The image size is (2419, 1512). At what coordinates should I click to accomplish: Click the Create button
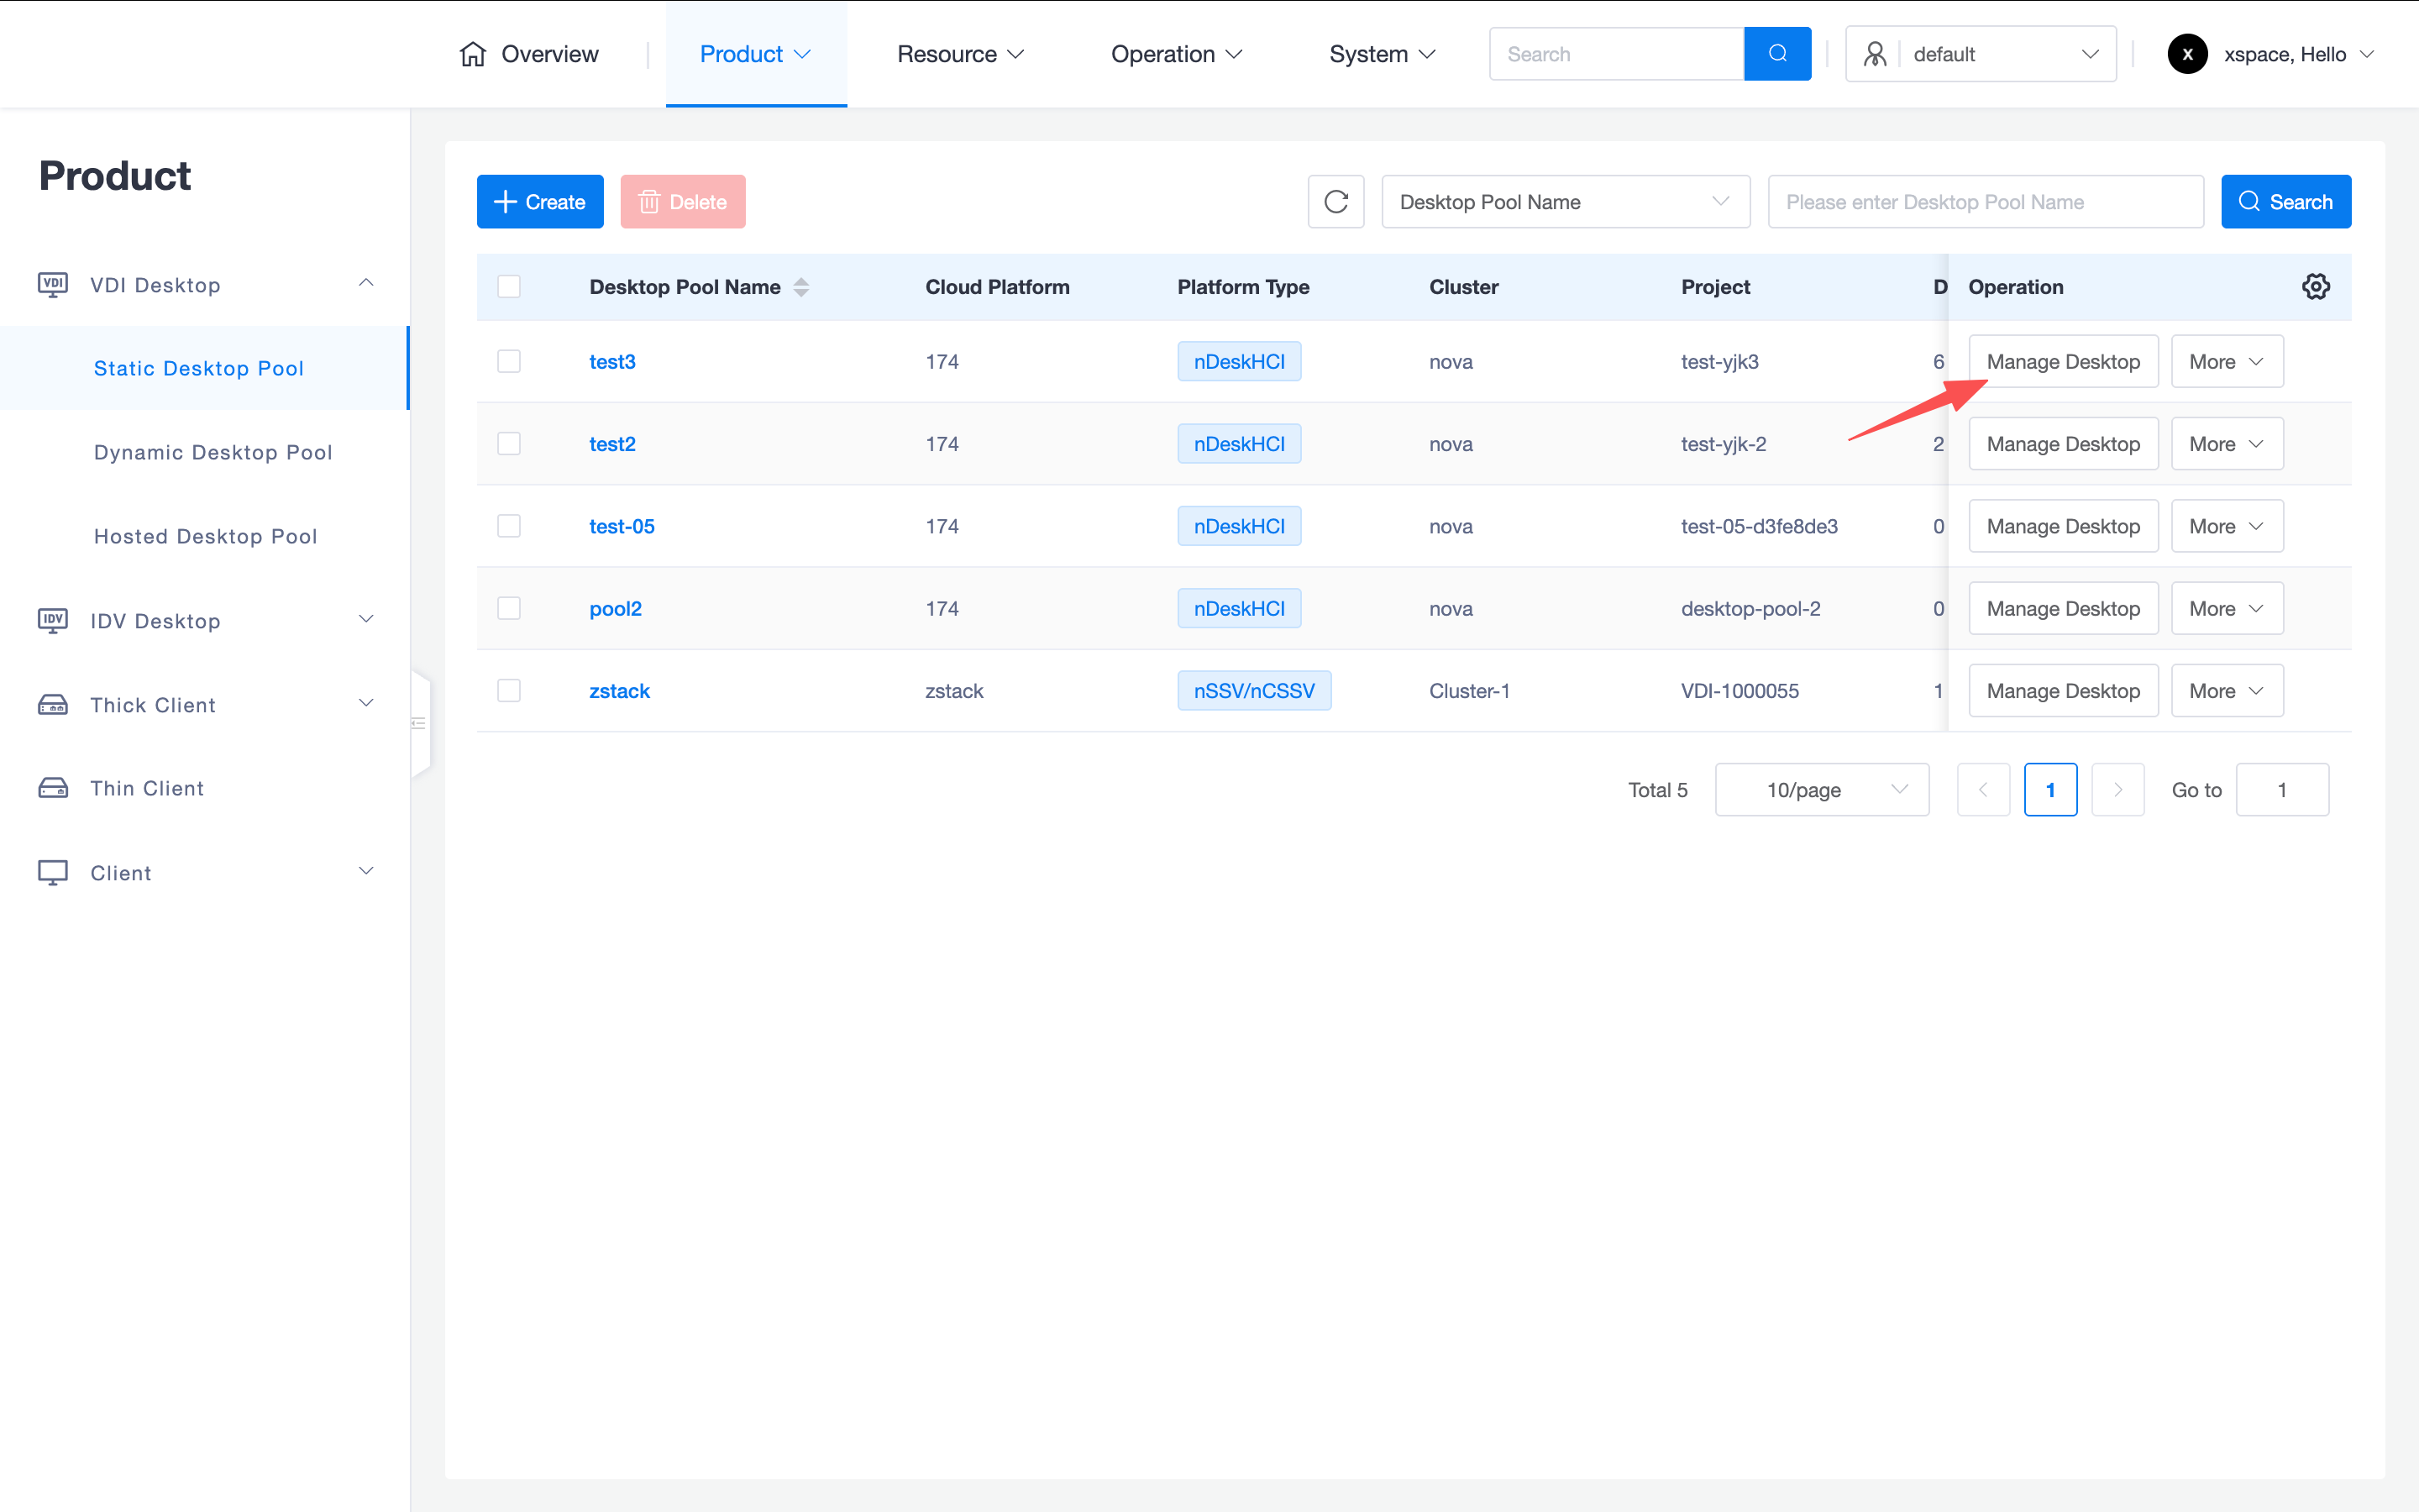pyautogui.click(x=540, y=202)
